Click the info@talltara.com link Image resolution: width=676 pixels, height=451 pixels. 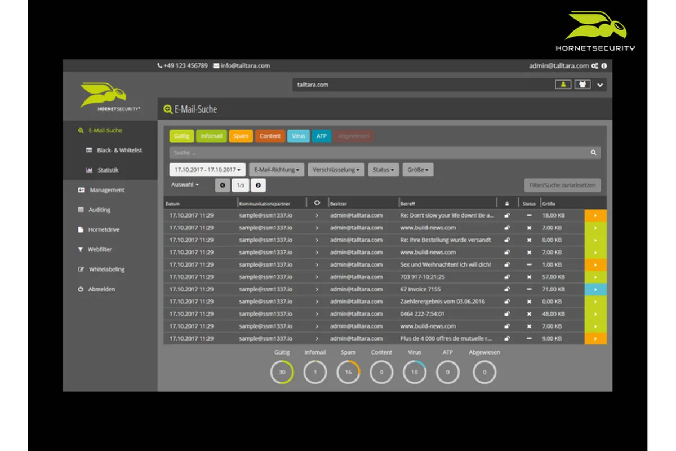pos(245,66)
